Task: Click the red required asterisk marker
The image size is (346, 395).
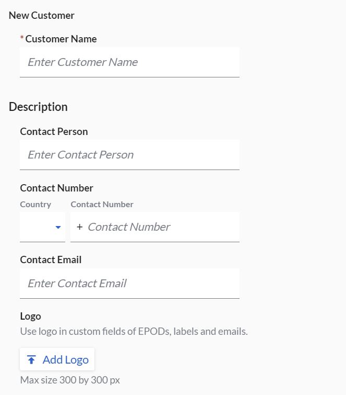Action: pyautogui.click(x=22, y=39)
